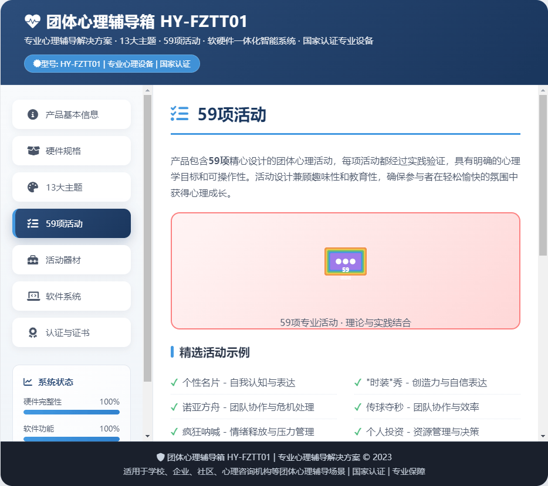Click the award ribbon icon for 认证与证书
Image resolution: width=548 pixels, height=486 pixels.
tap(33, 332)
